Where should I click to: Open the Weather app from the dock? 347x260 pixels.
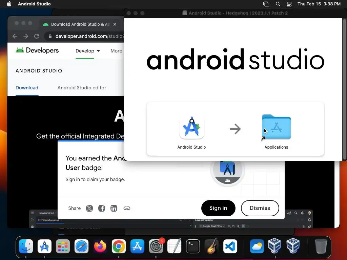click(x=257, y=246)
